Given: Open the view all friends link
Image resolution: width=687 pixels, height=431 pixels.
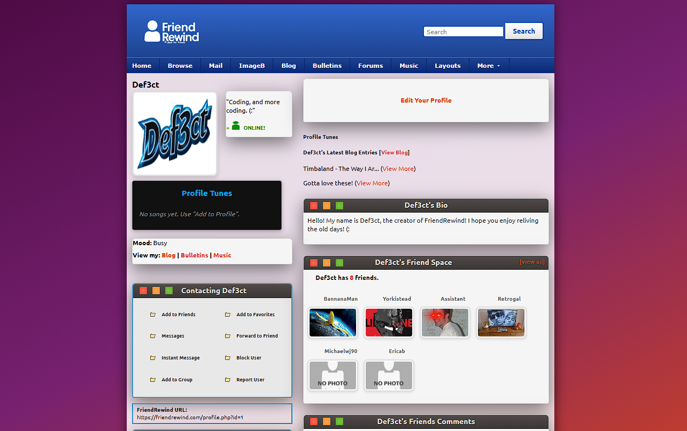Looking at the screenshot, I should click(x=532, y=262).
